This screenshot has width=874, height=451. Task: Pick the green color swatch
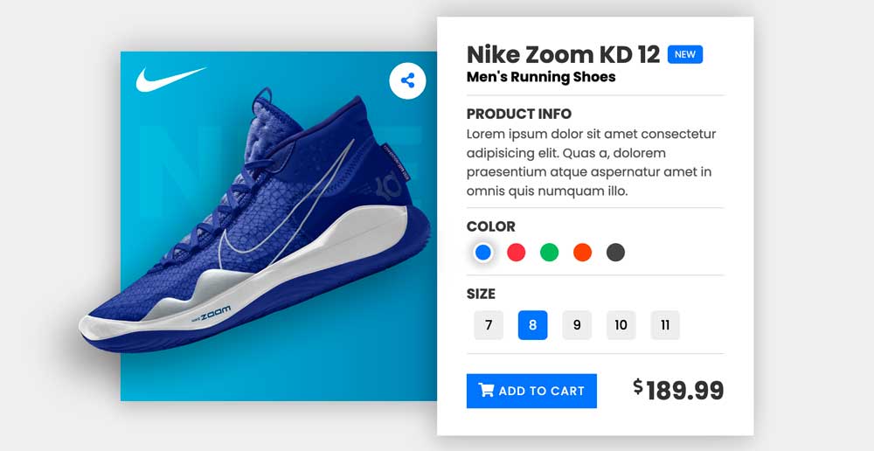point(549,253)
